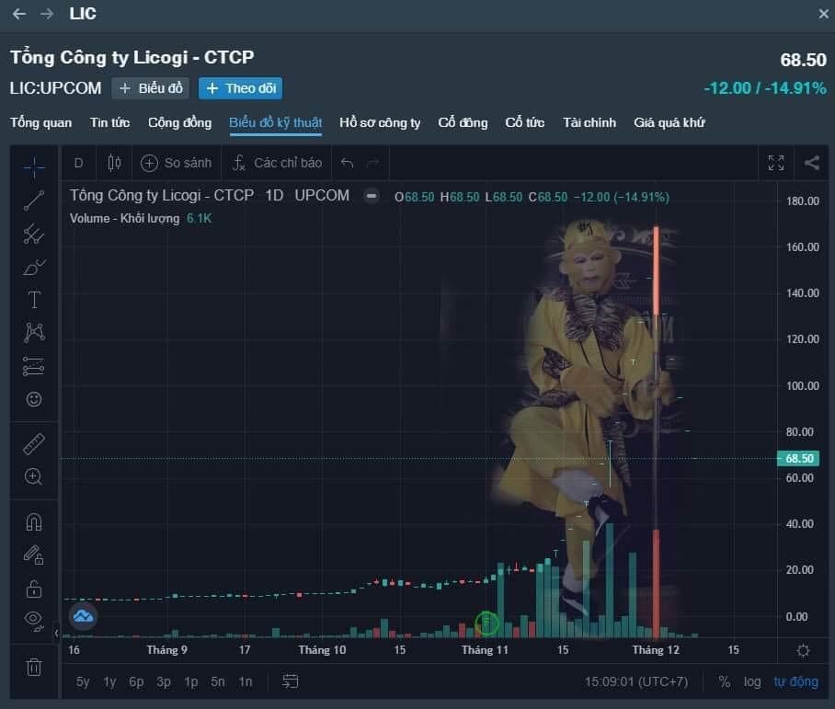835x709 pixels.
Task: Click the 68.50 price label on axis
Action: coord(799,458)
